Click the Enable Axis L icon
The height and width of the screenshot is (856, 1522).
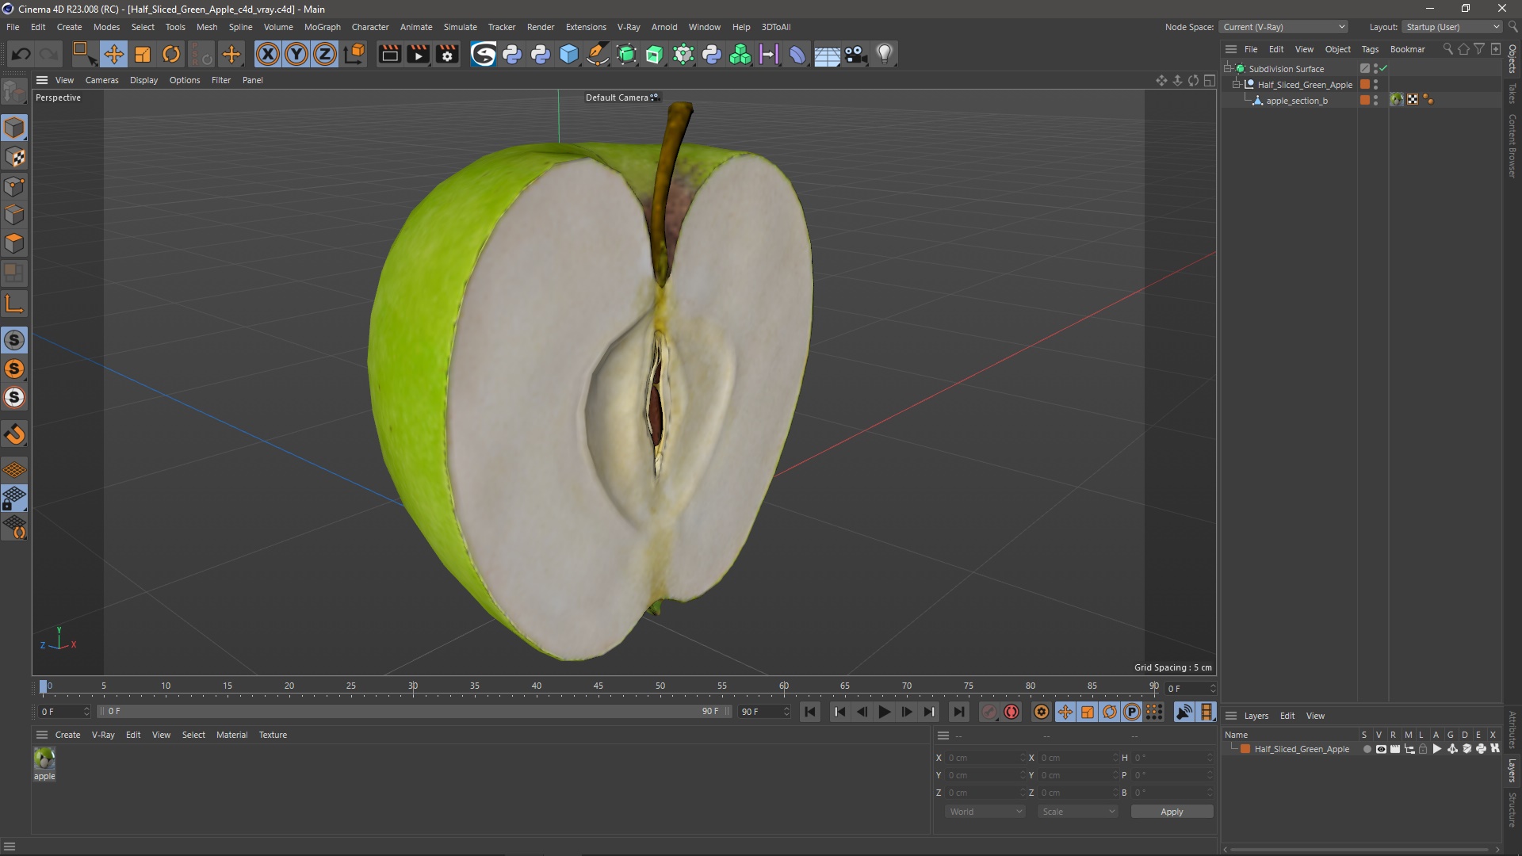14,304
